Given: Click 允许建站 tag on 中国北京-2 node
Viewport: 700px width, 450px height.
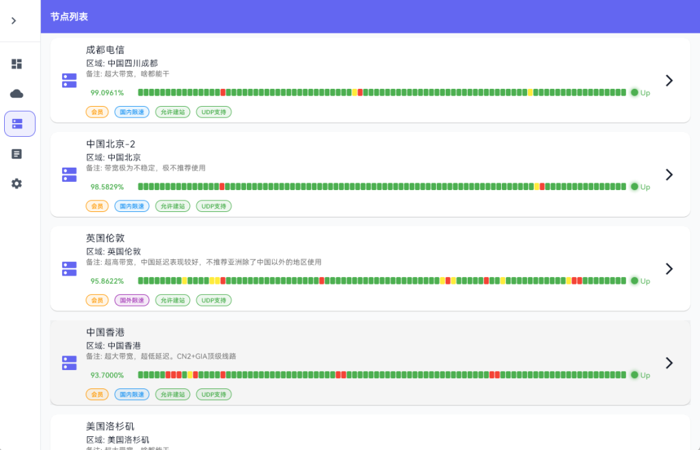Looking at the screenshot, I should [x=172, y=206].
